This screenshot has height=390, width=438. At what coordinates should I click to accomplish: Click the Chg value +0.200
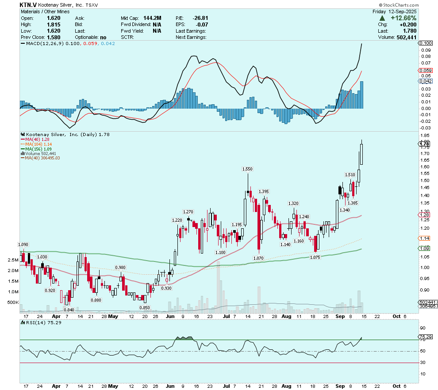coord(408,25)
